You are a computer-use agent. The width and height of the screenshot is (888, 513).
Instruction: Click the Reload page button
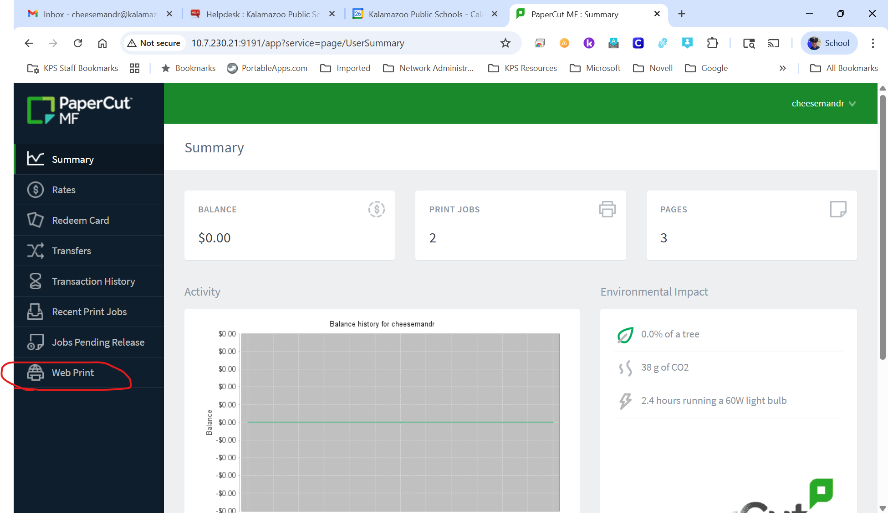click(x=78, y=43)
